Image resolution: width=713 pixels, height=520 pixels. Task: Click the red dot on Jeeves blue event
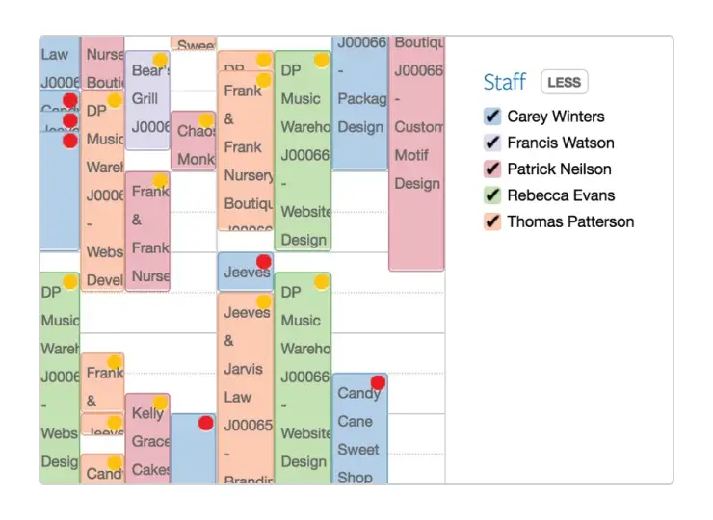tap(264, 261)
